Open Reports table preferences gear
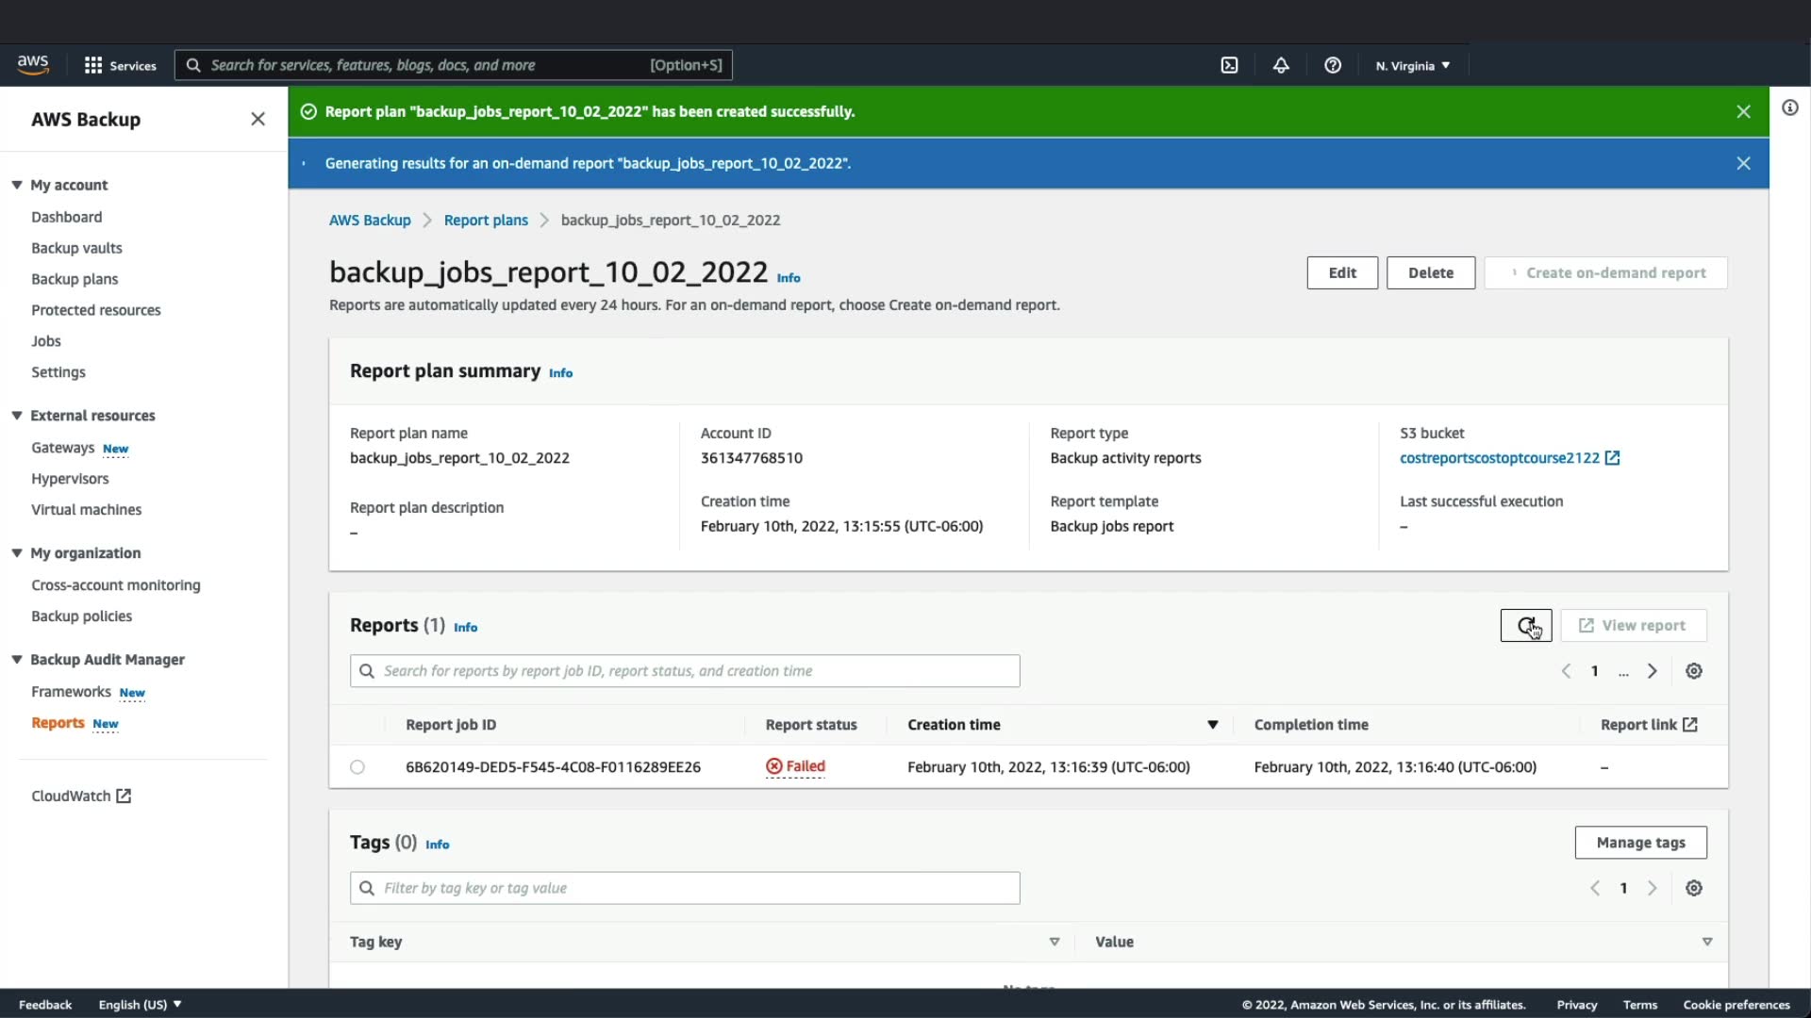 pyautogui.click(x=1694, y=671)
